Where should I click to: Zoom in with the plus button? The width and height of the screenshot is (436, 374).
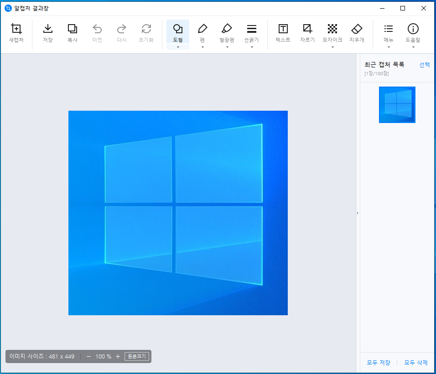[x=118, y=357]
